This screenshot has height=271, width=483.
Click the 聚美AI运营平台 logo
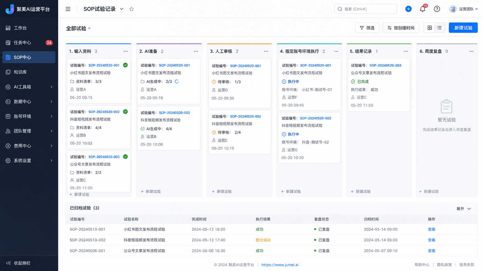click(28, 9)
